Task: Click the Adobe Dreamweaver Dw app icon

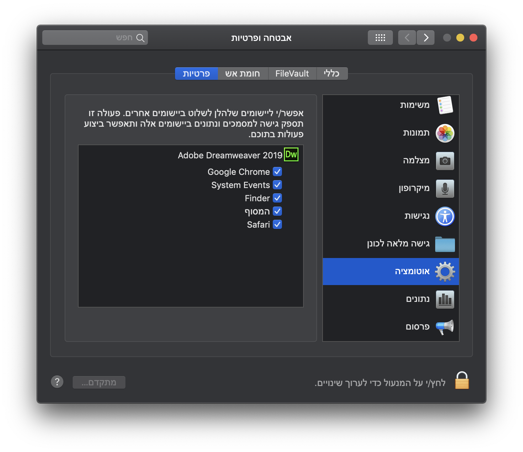Action: click(291, 154)
